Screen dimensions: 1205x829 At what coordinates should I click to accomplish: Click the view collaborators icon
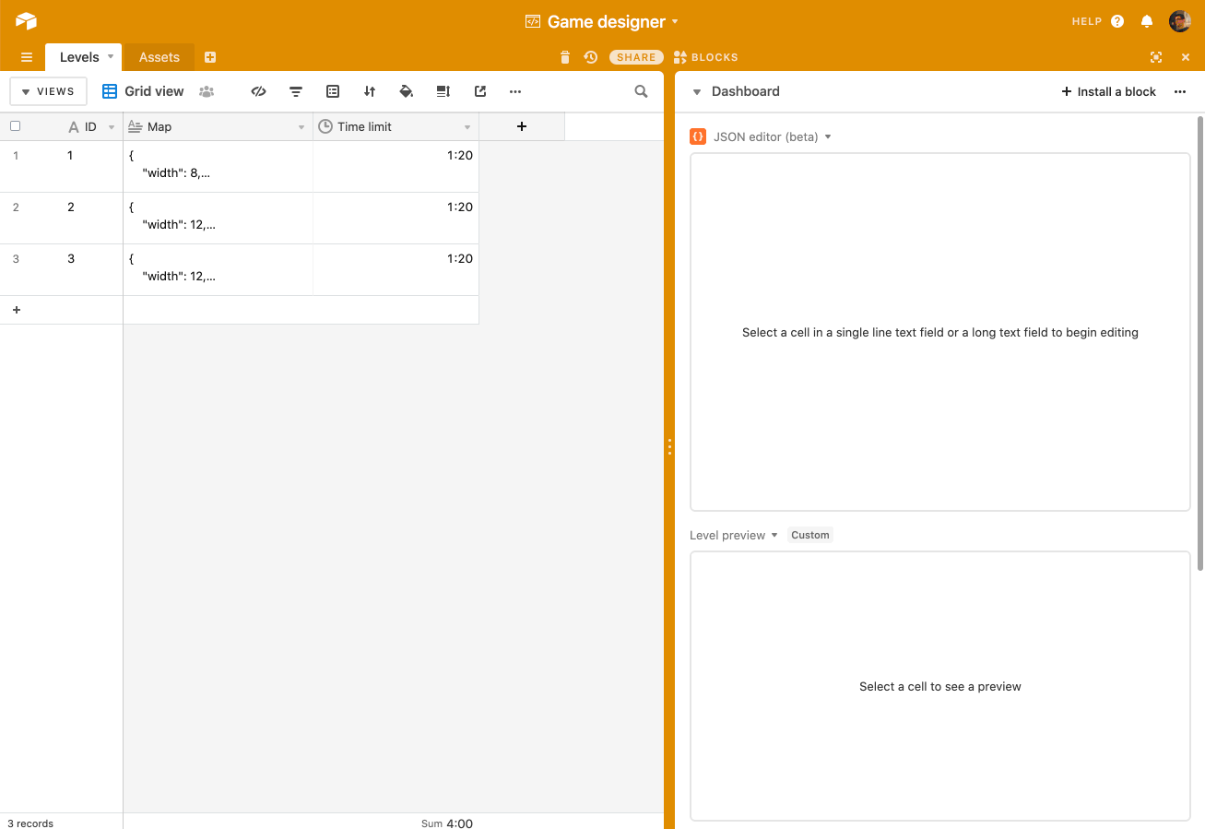[207, 91]
